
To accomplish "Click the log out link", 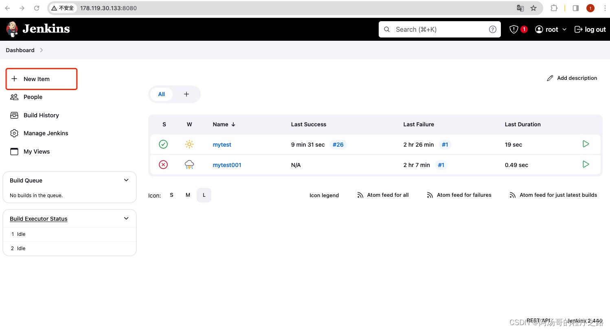I will (x=590, y=29).
